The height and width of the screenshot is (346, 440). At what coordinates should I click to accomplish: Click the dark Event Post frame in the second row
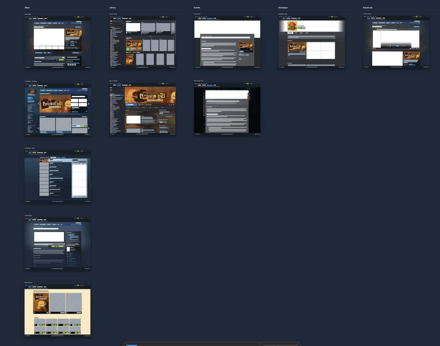pos(227,108)
